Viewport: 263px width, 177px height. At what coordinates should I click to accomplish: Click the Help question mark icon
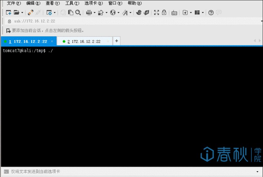pyautogui.click(x=211, y=13)
